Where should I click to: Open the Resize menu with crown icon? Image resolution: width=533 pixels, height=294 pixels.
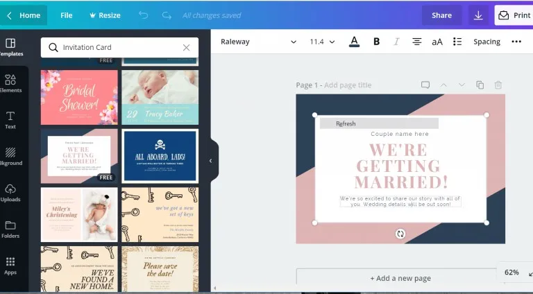(105, 15)
